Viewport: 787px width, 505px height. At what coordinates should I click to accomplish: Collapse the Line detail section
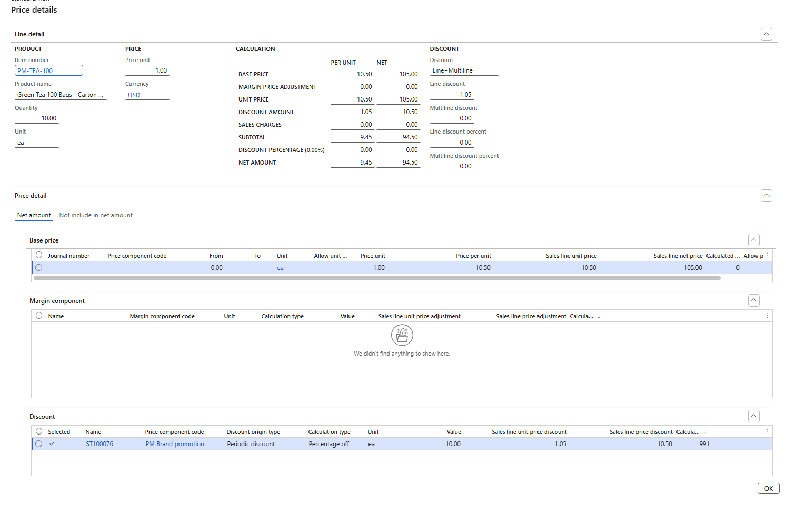[x=766, y=34]
